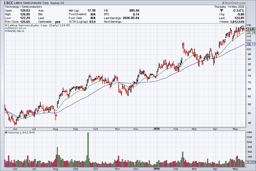Screen dimensions: 256x171
Task: Click the MA(50) 106.11 legend text
Action: [16, 31]
